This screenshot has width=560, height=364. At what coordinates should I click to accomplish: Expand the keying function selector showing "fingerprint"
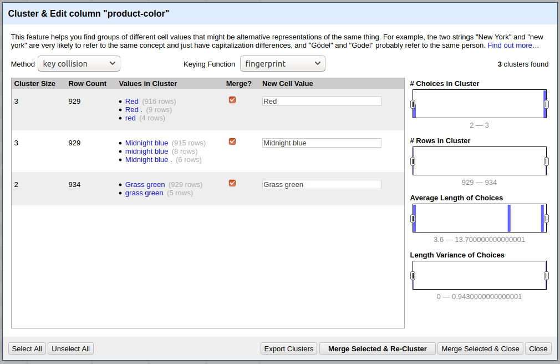click(x=282, y=63)
